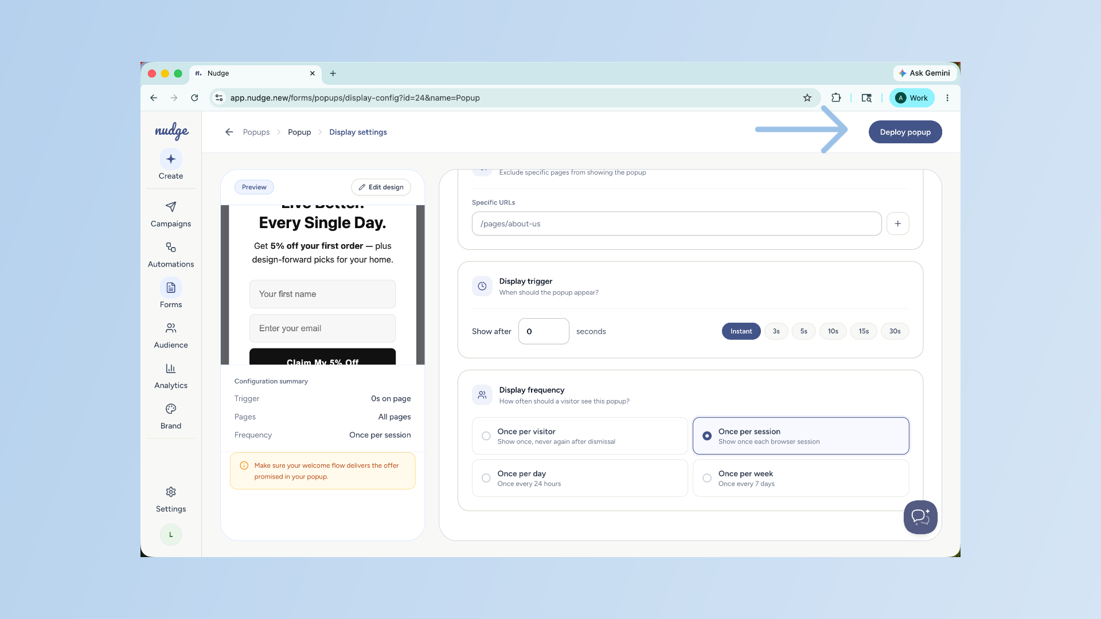The width and height of the screenshot is (1101, 619).
Task: Open a new browser tab
Action: (333, 73)
